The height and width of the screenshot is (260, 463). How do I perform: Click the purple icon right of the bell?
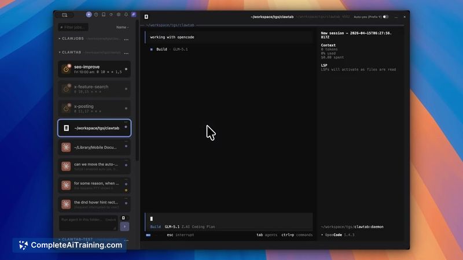[x=134, y=14]
